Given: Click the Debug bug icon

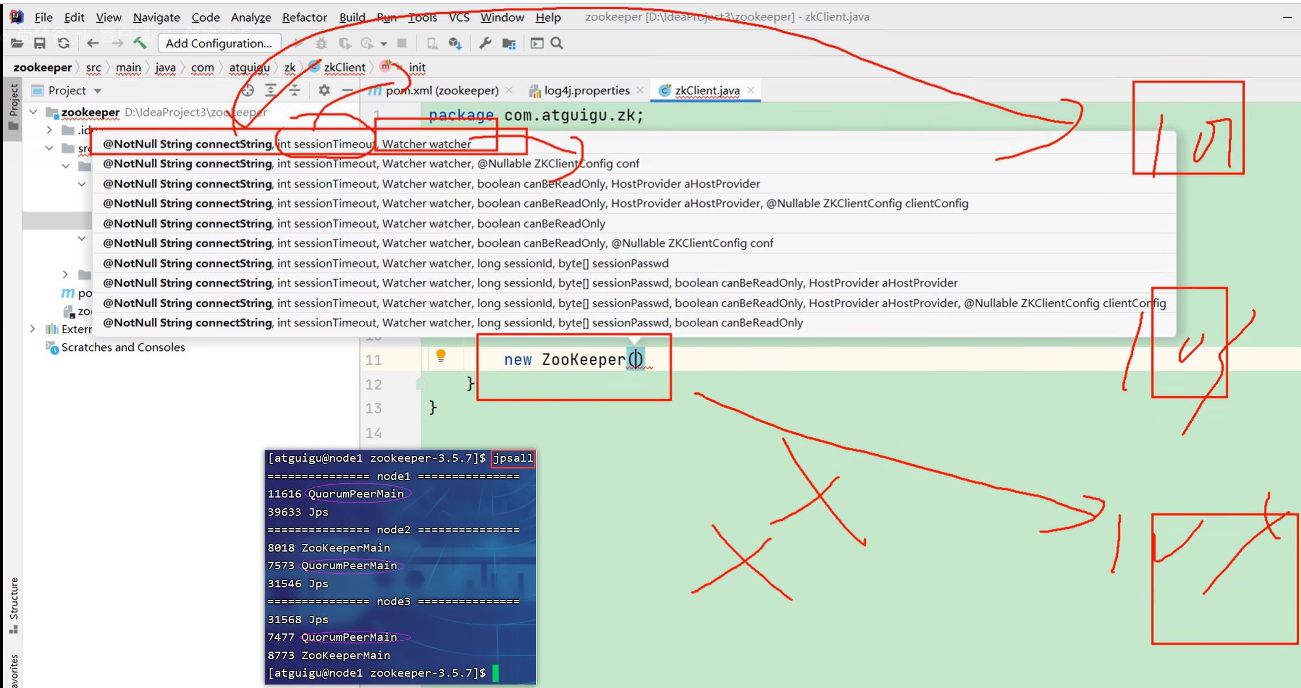Looking at the screenshot, I should point(322,43).
